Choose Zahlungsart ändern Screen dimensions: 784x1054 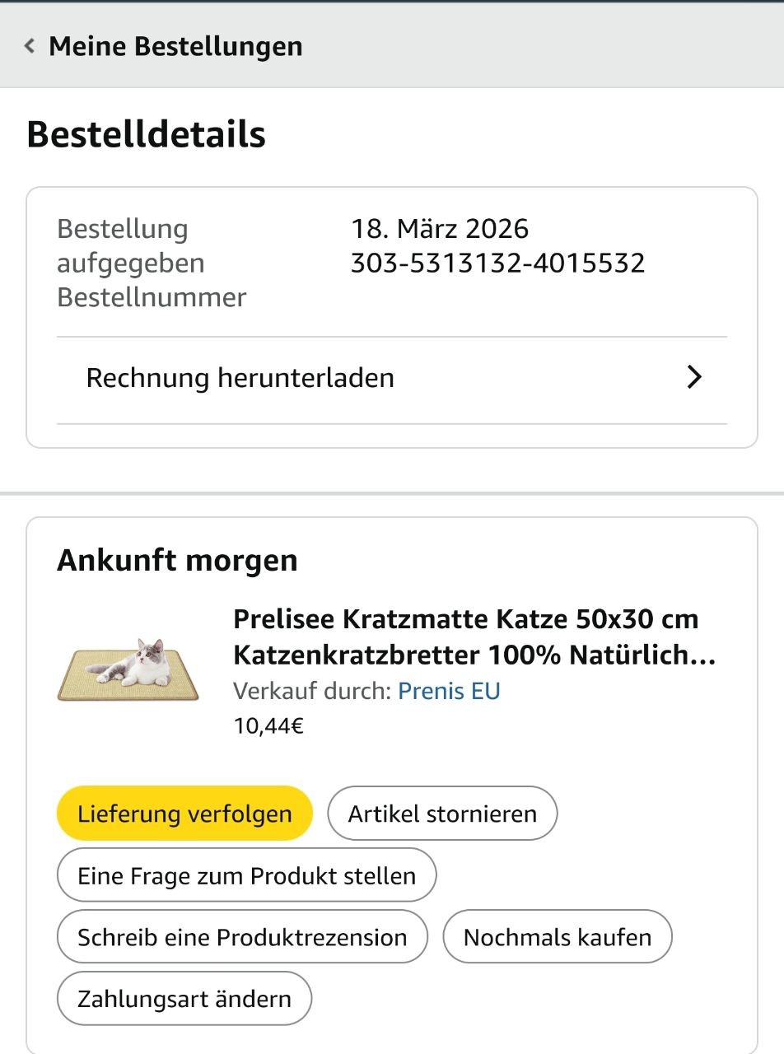184,999
